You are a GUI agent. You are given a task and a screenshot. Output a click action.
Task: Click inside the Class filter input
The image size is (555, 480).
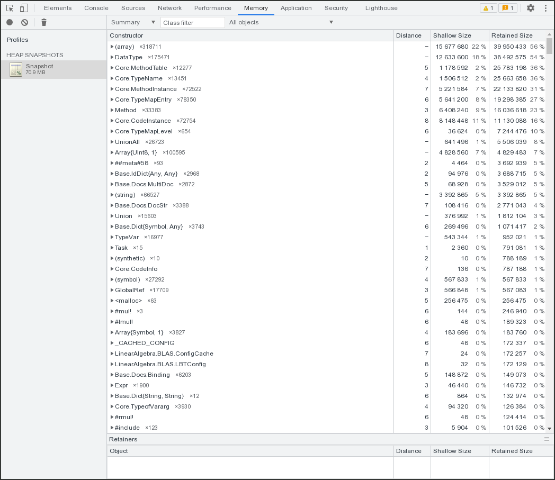pyautogui.click(x=192, y=22)
